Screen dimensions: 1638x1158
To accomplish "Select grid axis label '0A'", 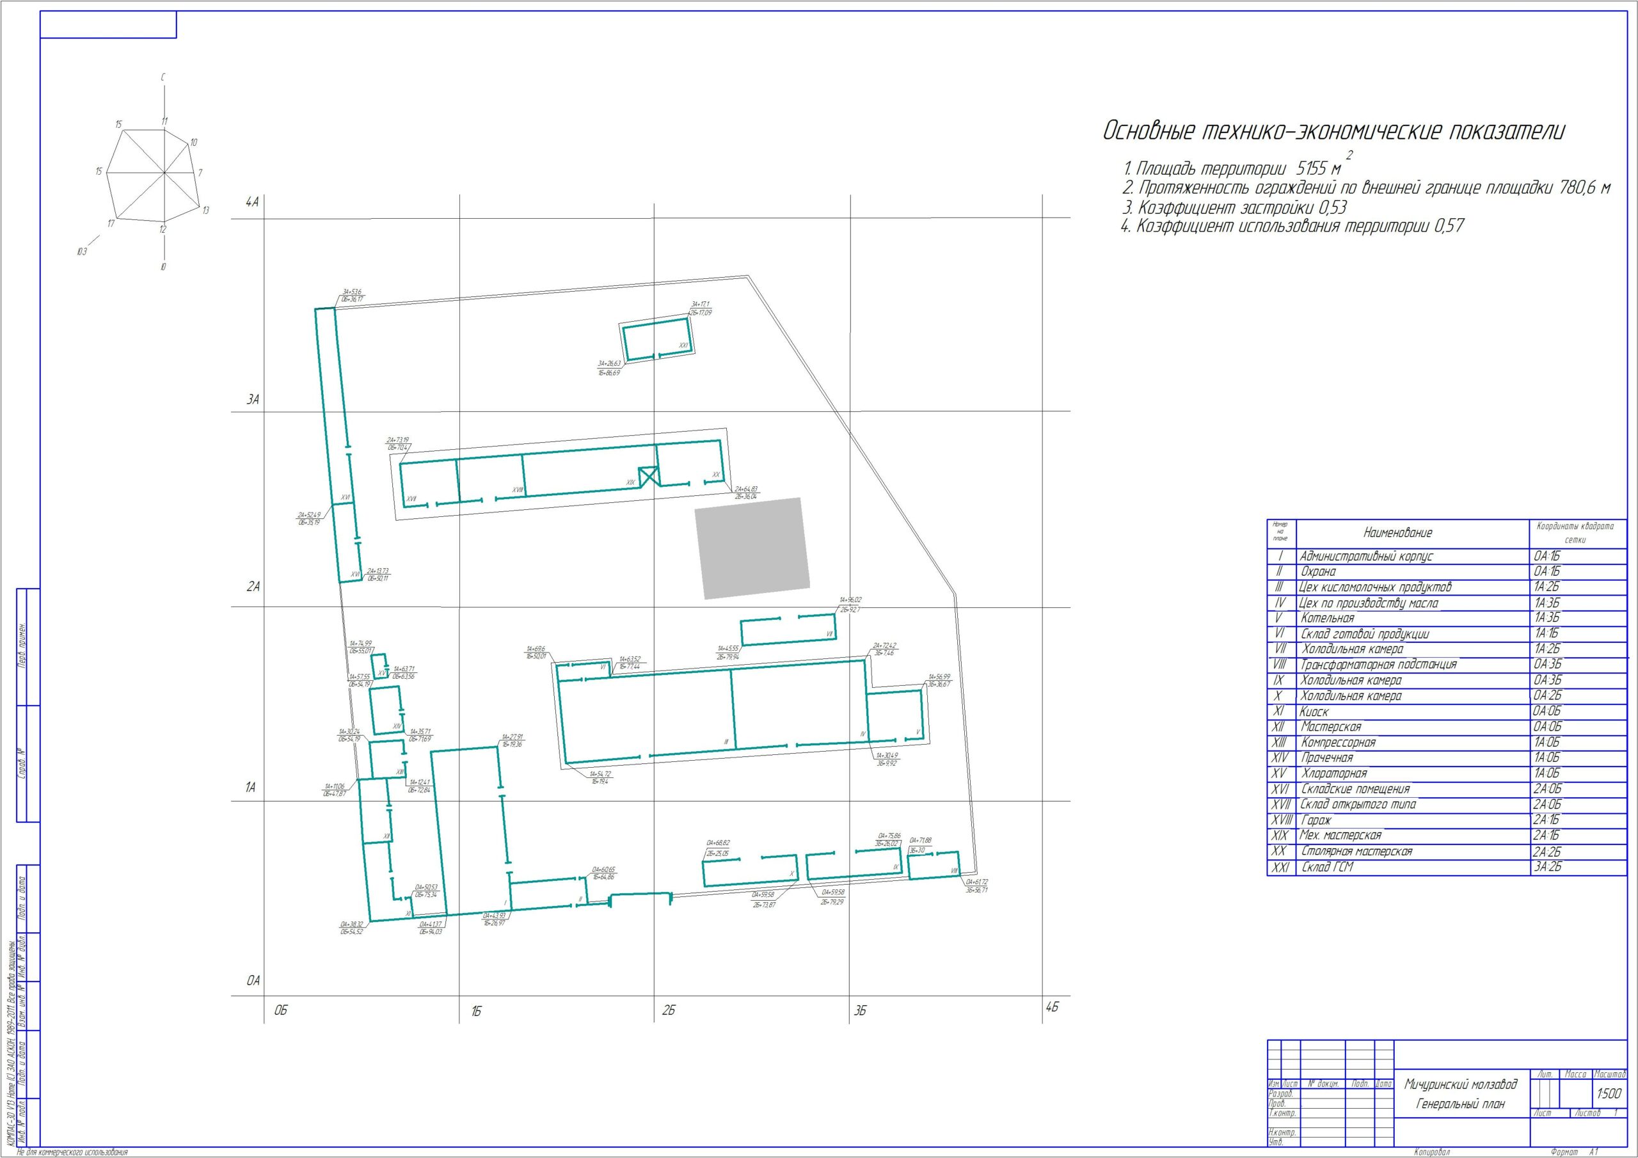I will tap(253, 981).
